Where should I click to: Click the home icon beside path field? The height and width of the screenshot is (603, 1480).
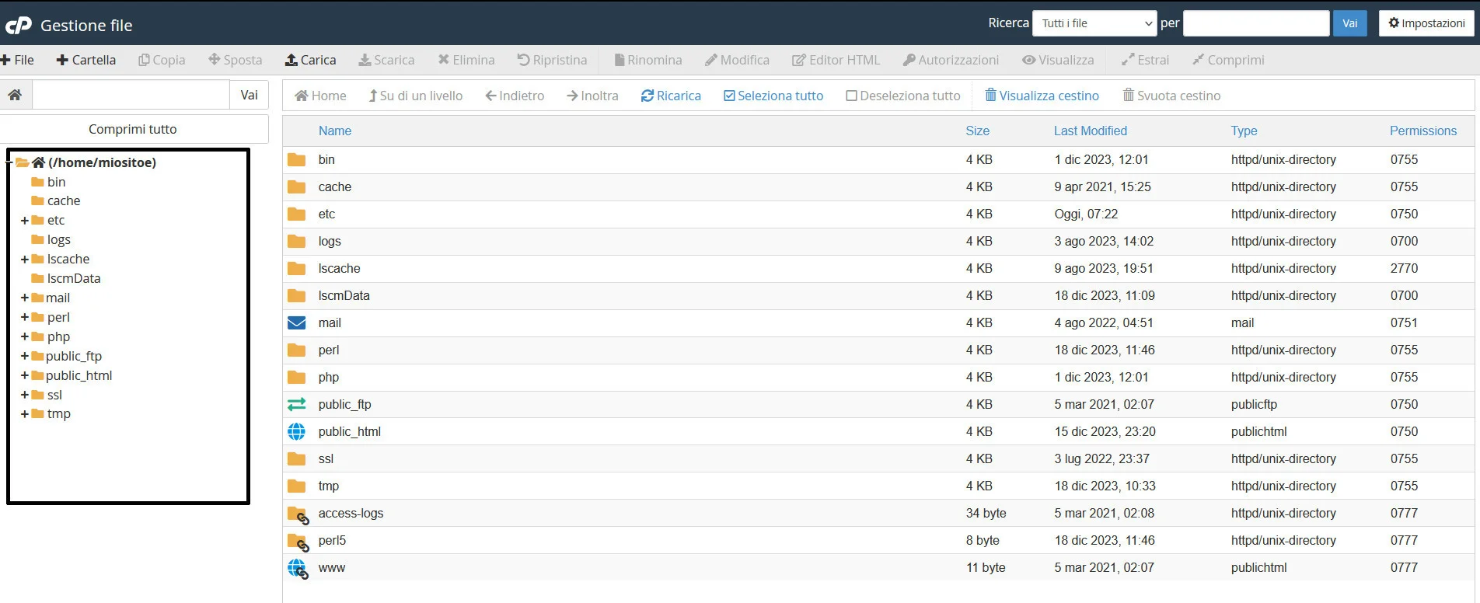point(15,95)
